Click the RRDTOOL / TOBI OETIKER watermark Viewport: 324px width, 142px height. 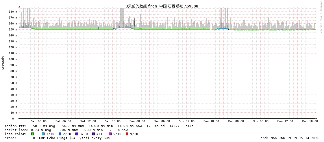pyautogui.click(x=321, y=17)
